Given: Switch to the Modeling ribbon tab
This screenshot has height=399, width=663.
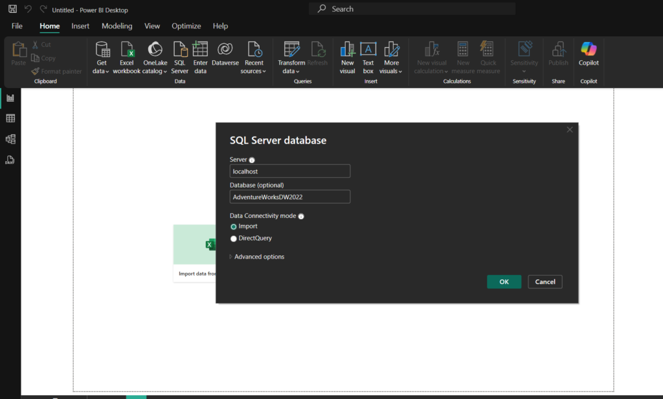Looking at the screenshot, I should click(x=117, y=26).
